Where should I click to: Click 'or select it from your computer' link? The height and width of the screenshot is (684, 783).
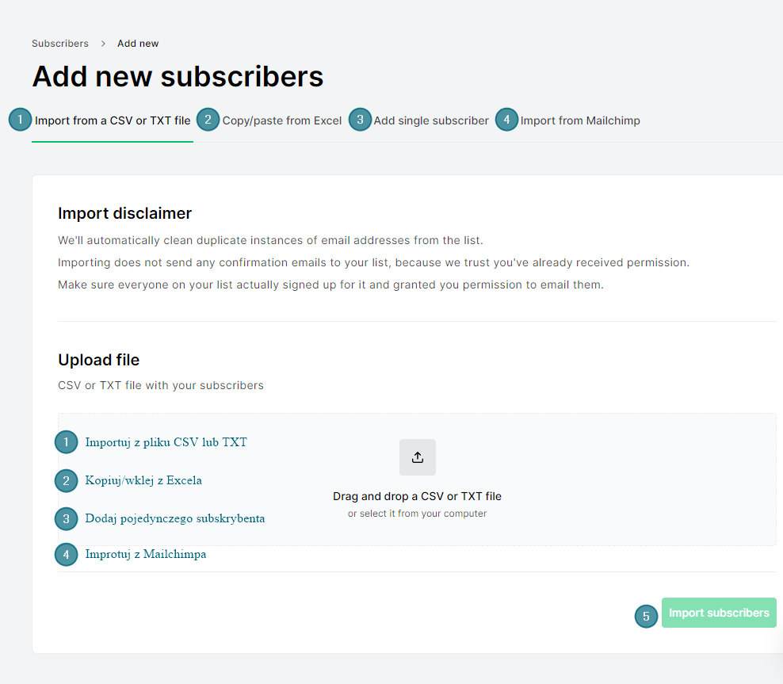click(417, 514)
